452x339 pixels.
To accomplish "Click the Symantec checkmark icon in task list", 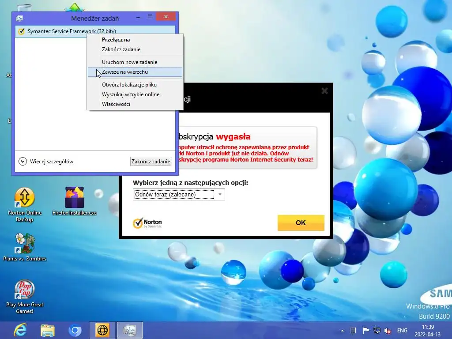I will click(x=21, y=31).
